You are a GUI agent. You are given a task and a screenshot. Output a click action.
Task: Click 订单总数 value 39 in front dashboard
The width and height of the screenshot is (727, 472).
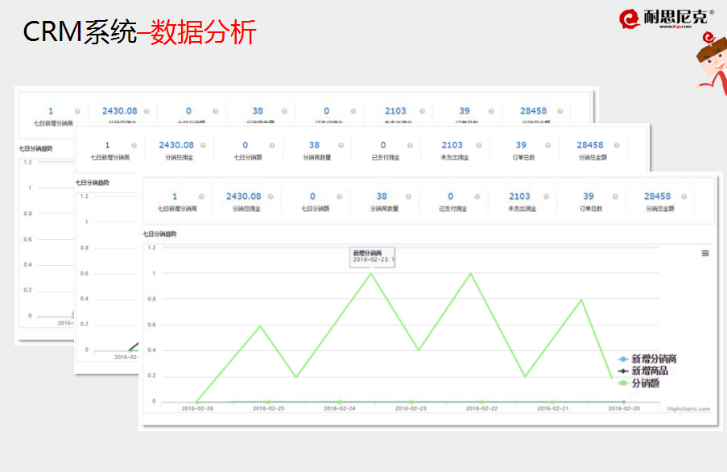click(x=589, y=197)
